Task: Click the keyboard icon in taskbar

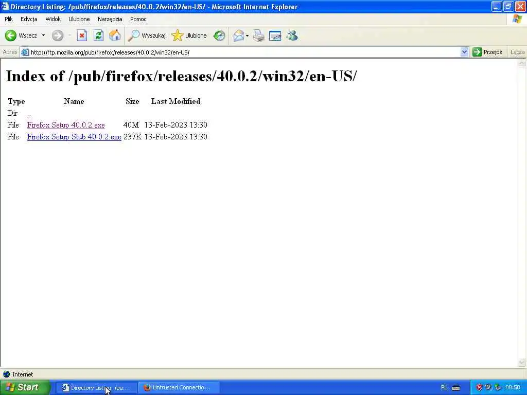Action: 456,388
